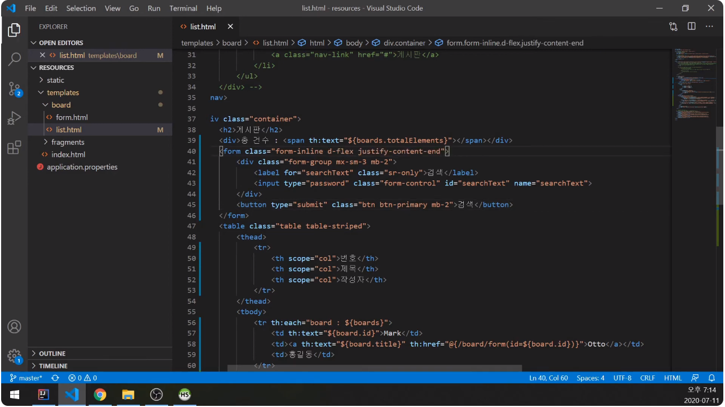Open the errors and warnings counter
725x407 pixels.
click(82, 378)
